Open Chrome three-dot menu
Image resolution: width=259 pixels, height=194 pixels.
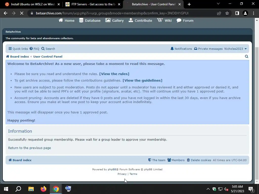click(253, 13)
